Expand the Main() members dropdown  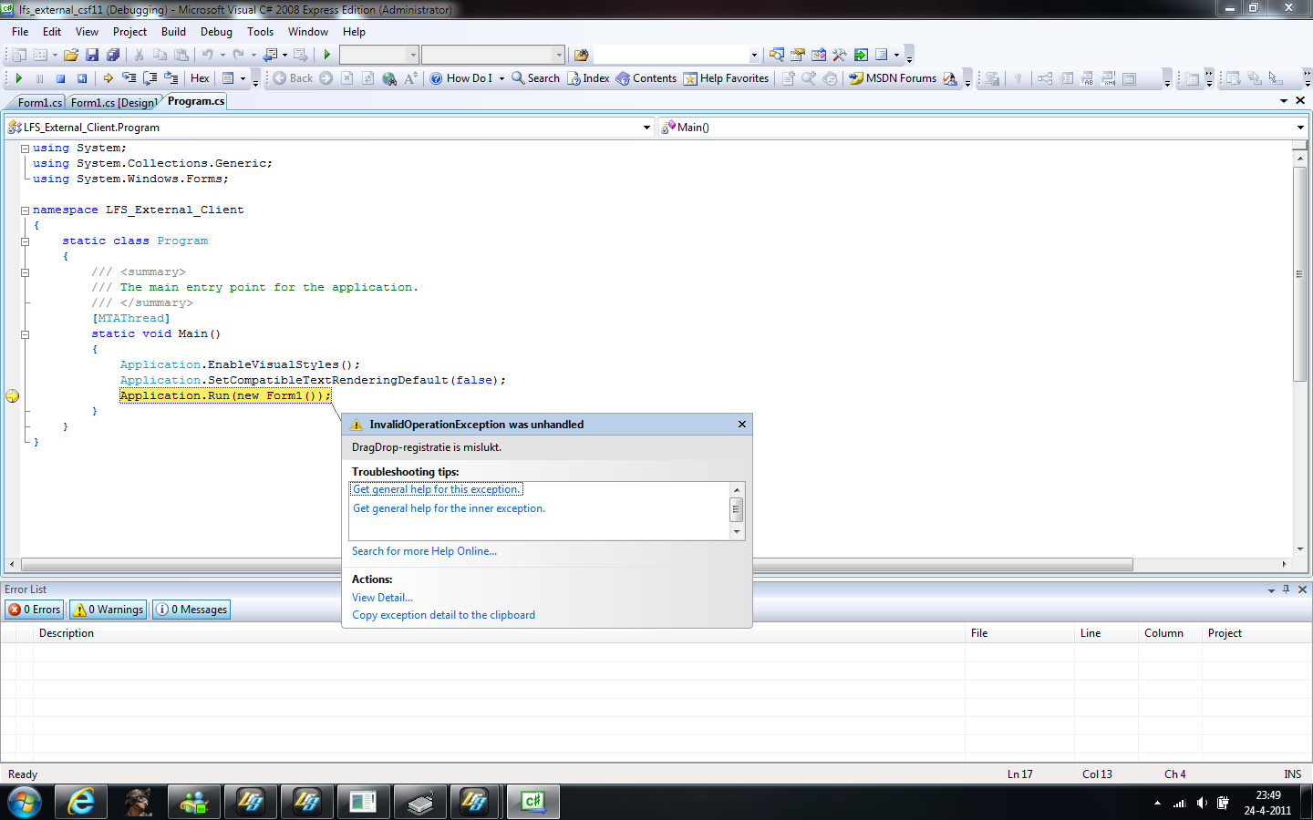point(1300,128)
